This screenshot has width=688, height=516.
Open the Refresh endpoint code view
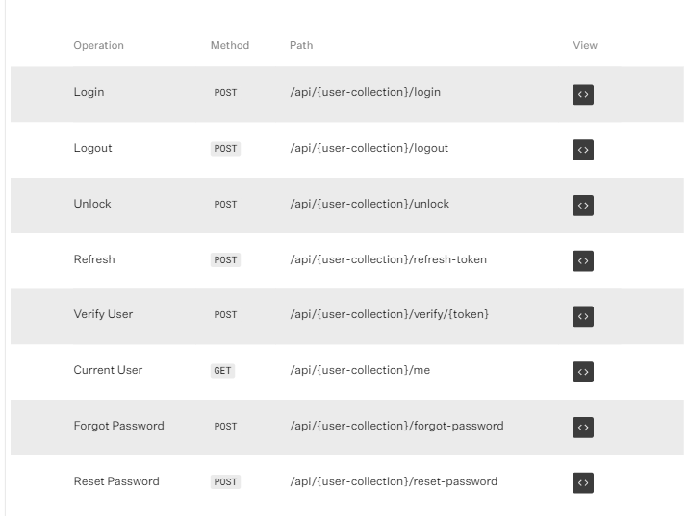[583, 260]
